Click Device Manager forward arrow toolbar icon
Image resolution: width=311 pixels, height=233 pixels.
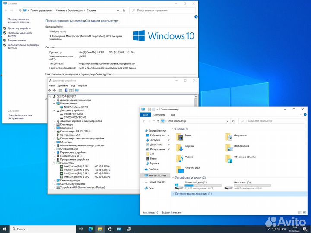coord(54,90)
